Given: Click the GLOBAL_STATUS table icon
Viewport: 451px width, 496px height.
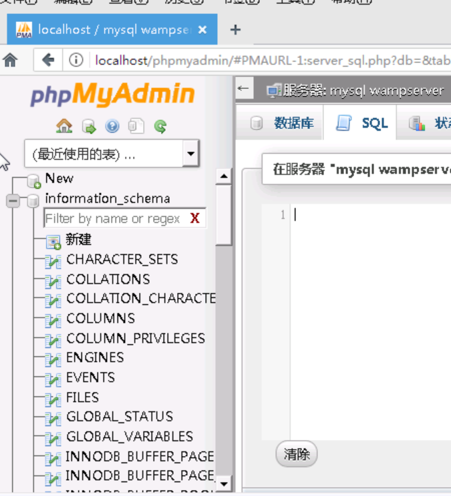Looking at the screenshot, I should (53, 419).
